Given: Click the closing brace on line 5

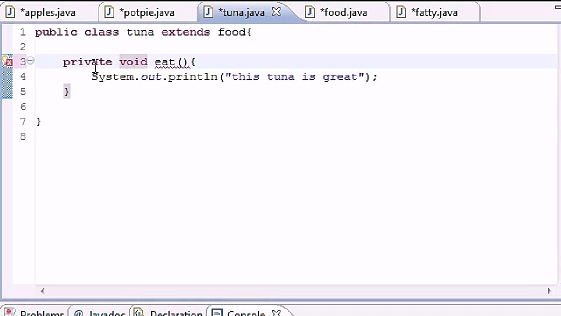Looking at the screenshot, I should click(x=66, y=92).
